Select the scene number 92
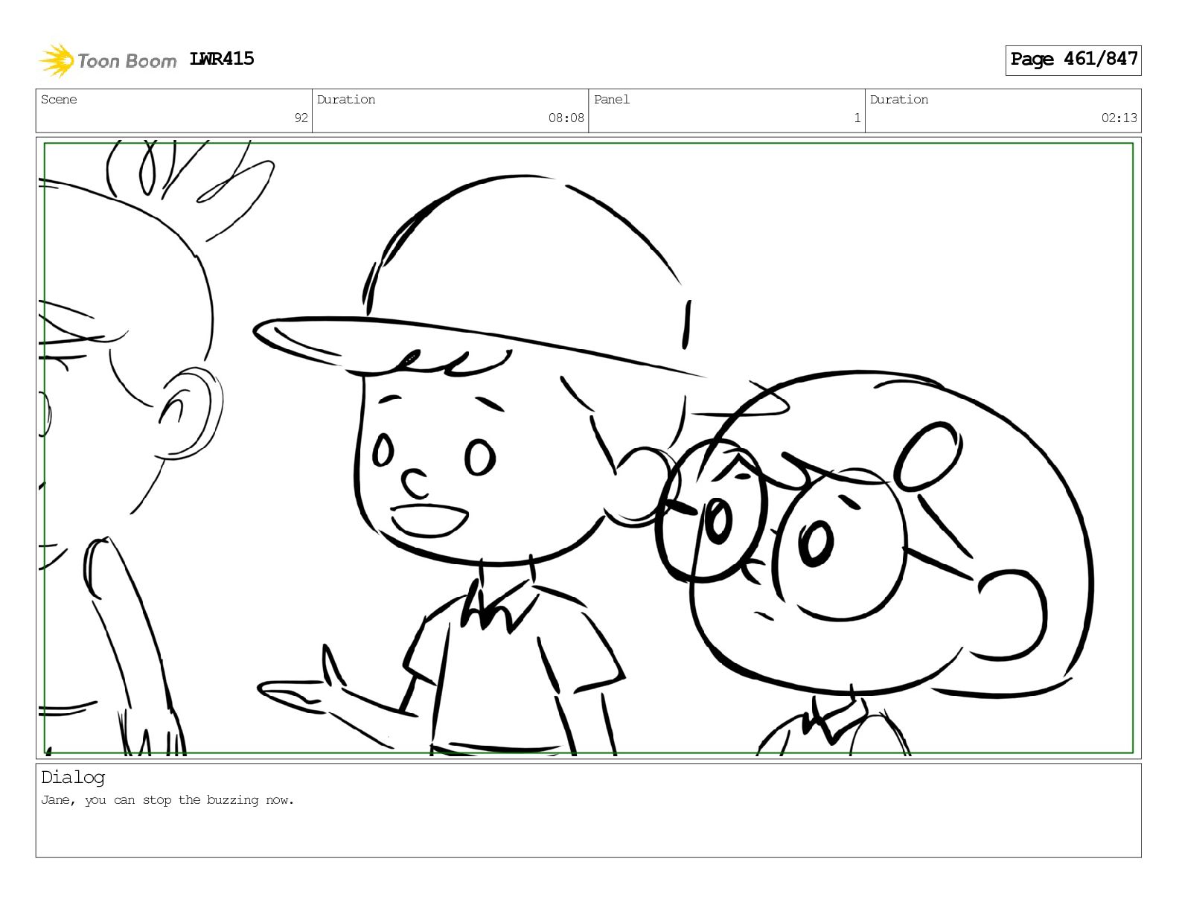Viewport: 1179px width, 911px height. click(301, 118)
